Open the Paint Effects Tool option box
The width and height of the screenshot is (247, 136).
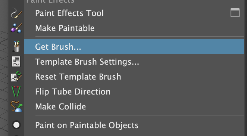(235, 13)
